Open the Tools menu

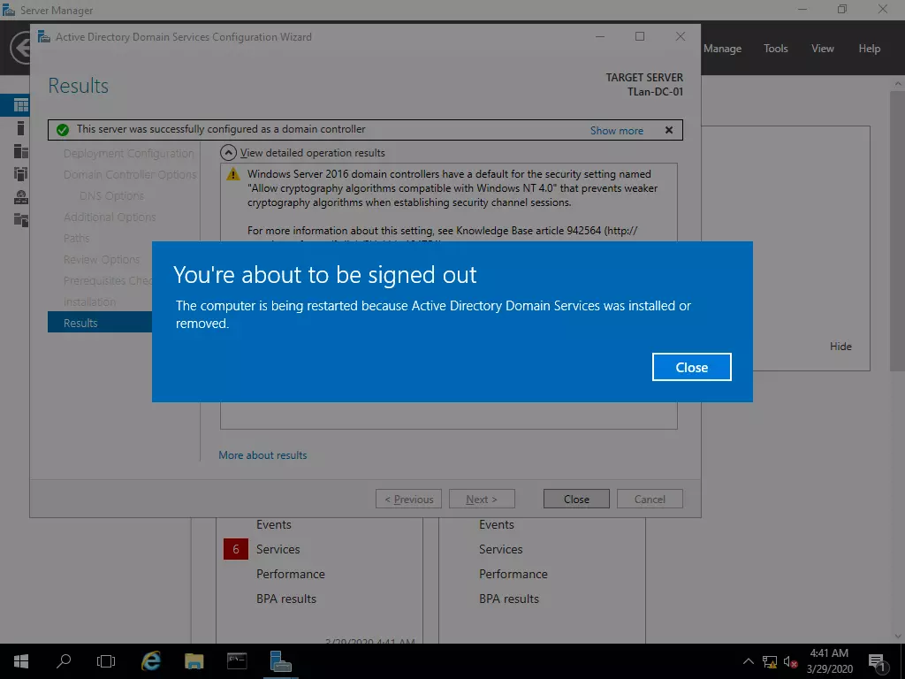[776, 49]
